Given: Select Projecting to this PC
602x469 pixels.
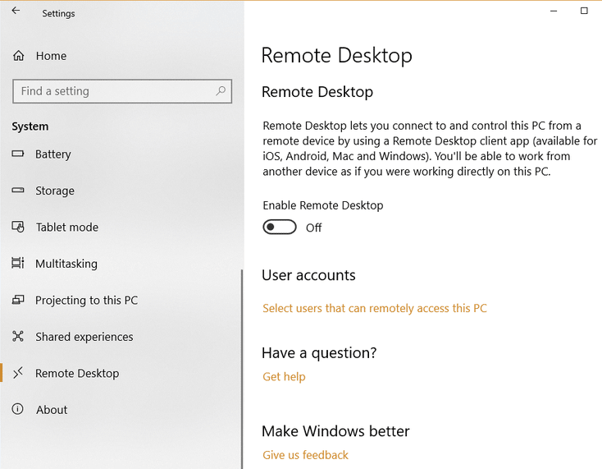Looking at the screenshot, I should 86,301.
